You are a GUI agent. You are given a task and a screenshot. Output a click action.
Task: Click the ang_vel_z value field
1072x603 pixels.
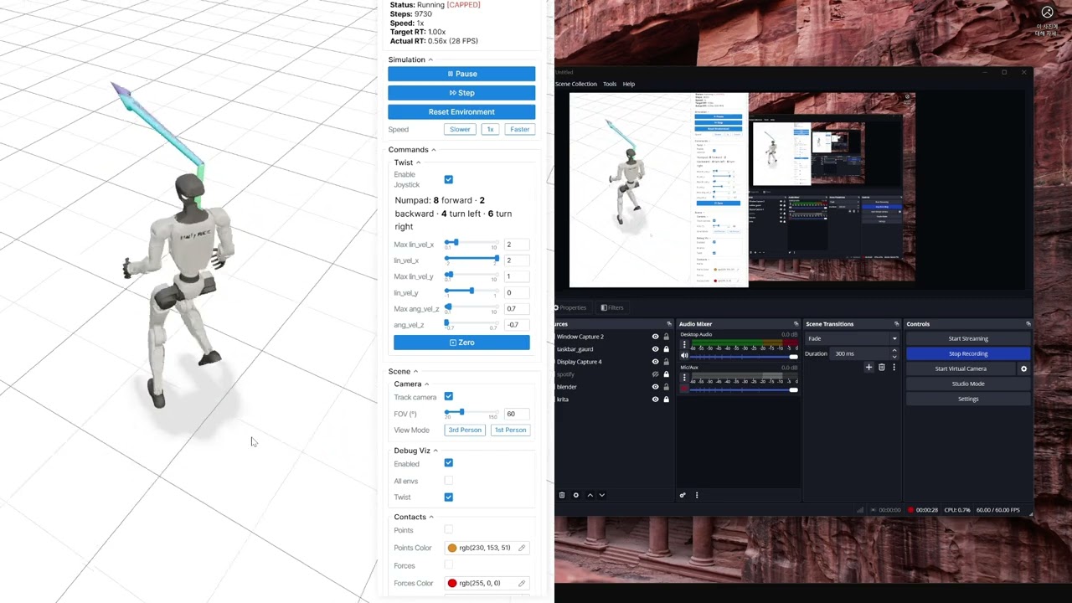(x=517, y=325)
